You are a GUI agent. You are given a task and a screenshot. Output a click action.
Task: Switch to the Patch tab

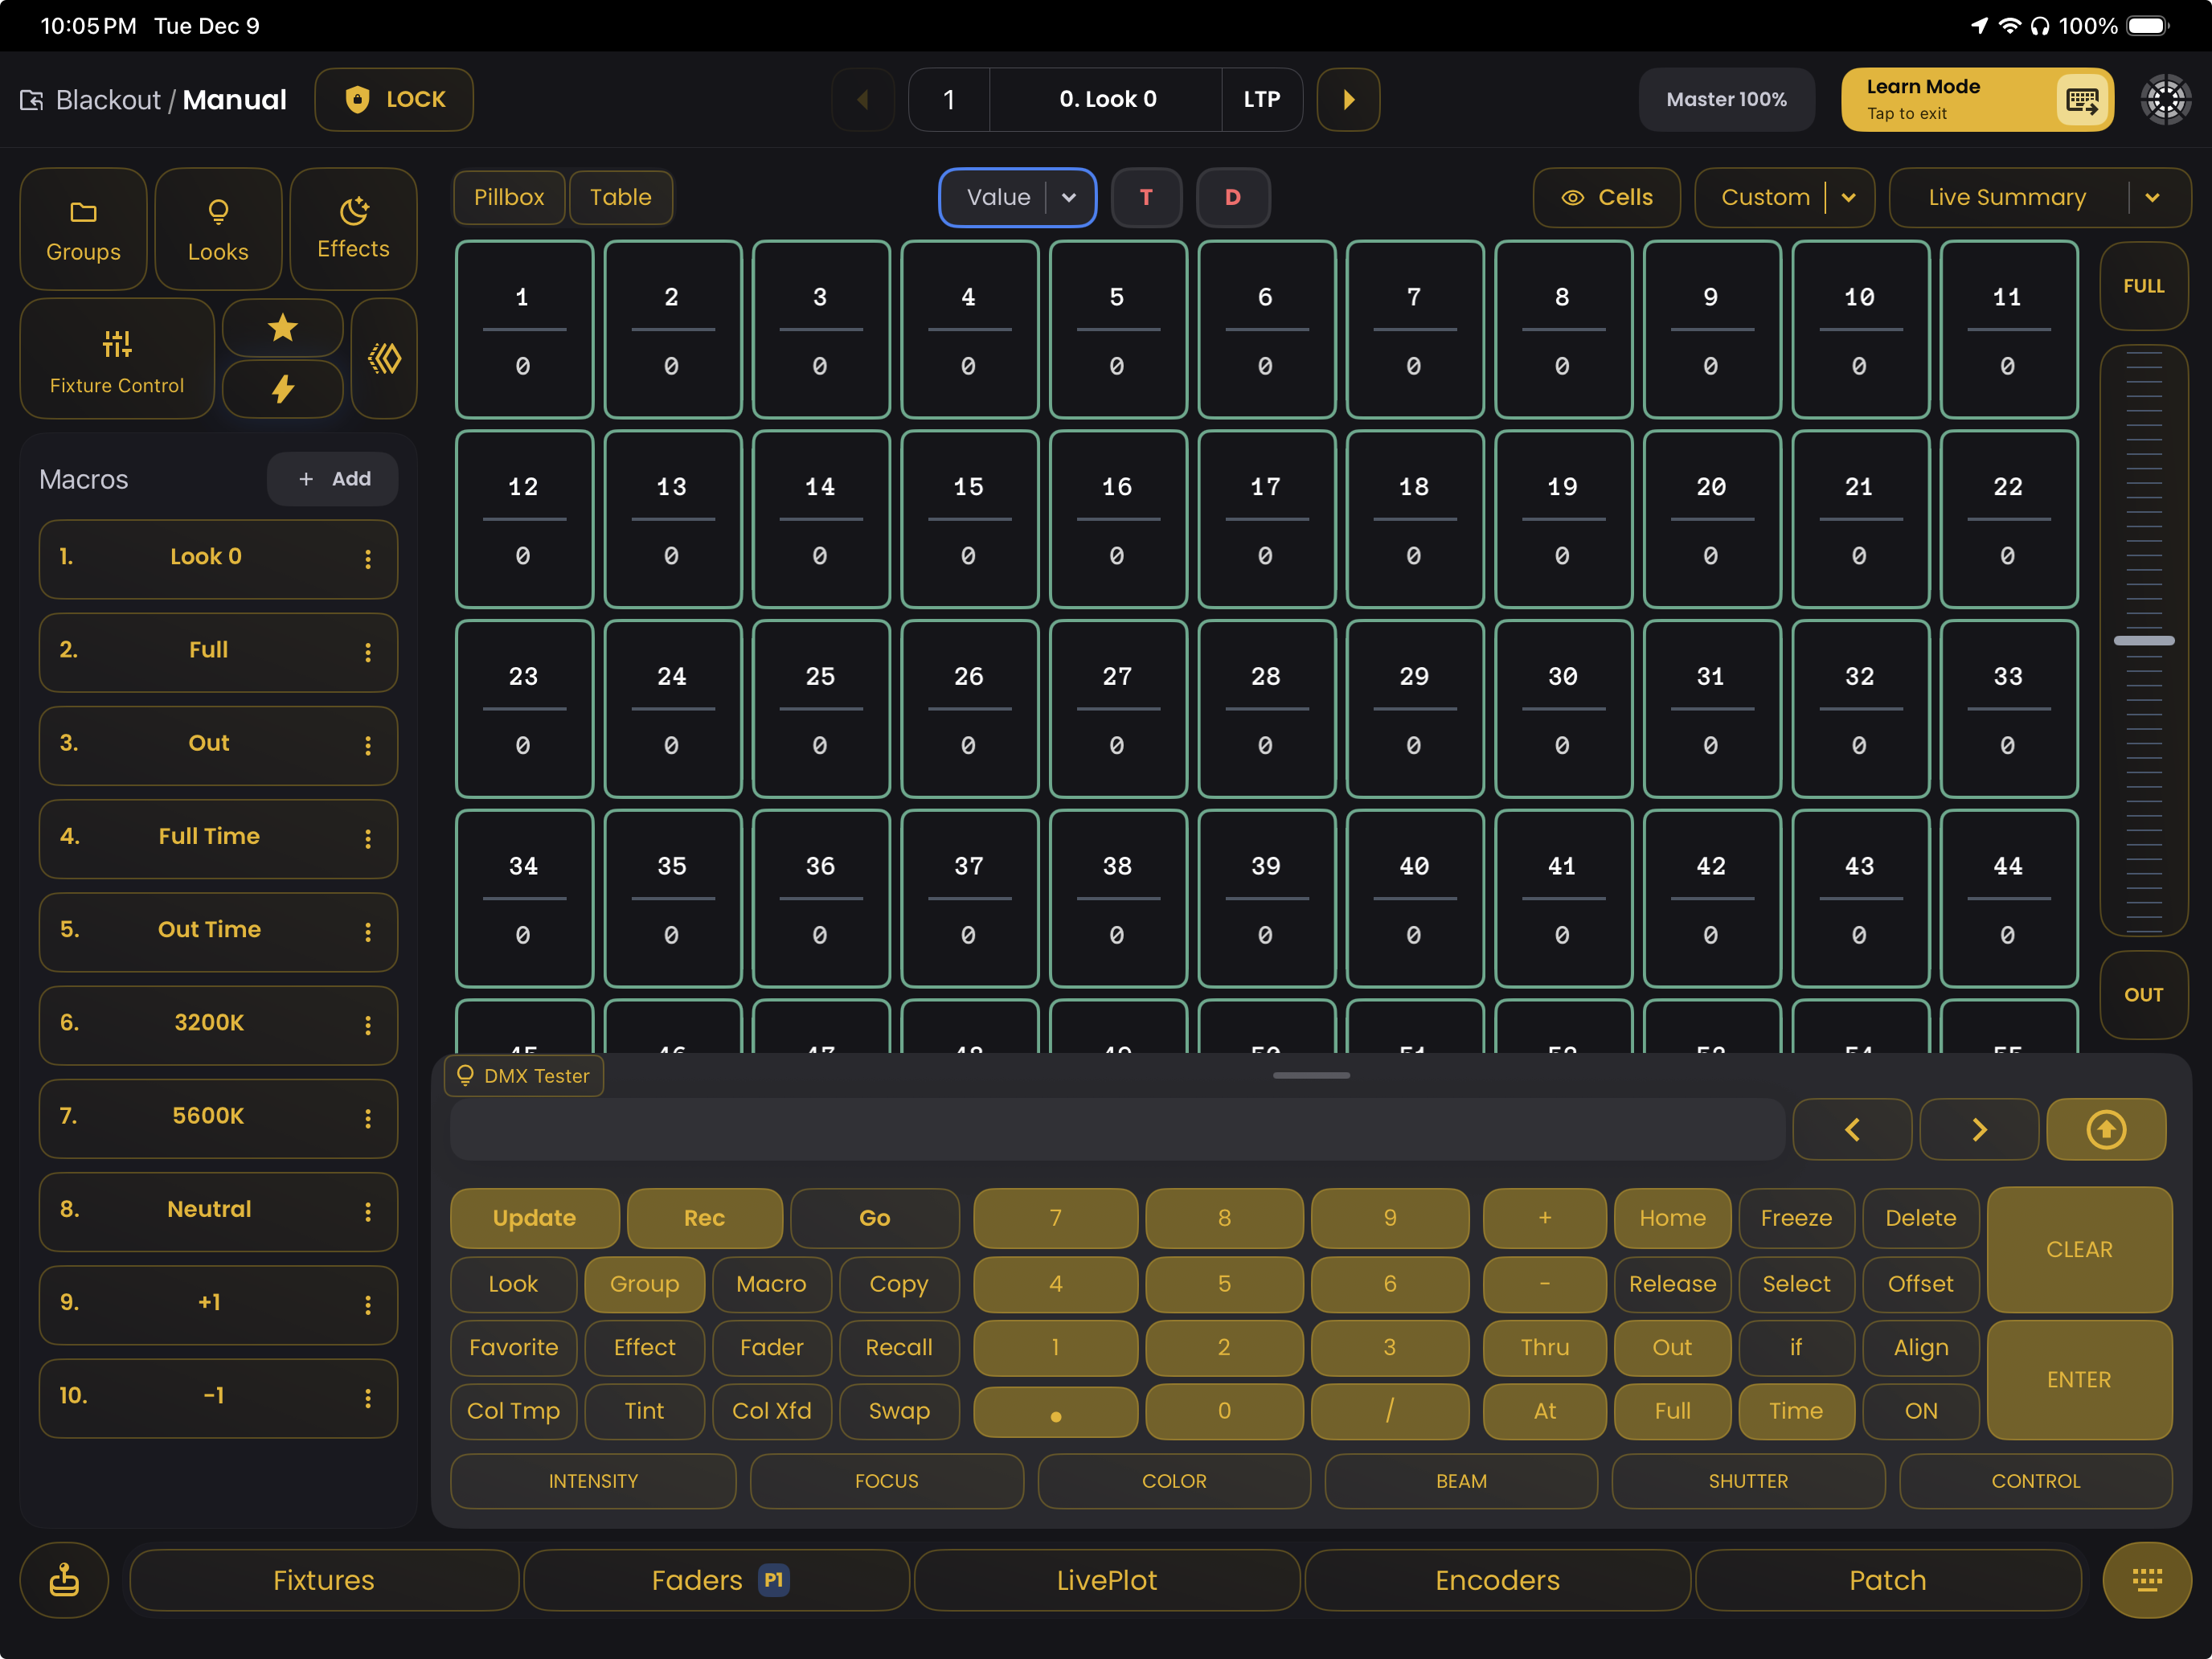[x=1887, y=1580]
